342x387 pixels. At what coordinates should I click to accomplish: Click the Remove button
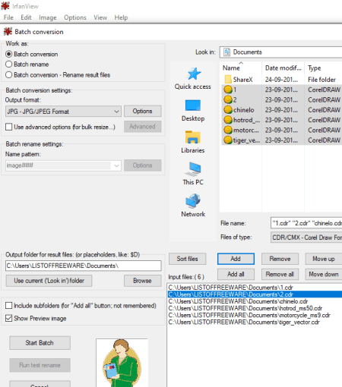click(280, 259)
